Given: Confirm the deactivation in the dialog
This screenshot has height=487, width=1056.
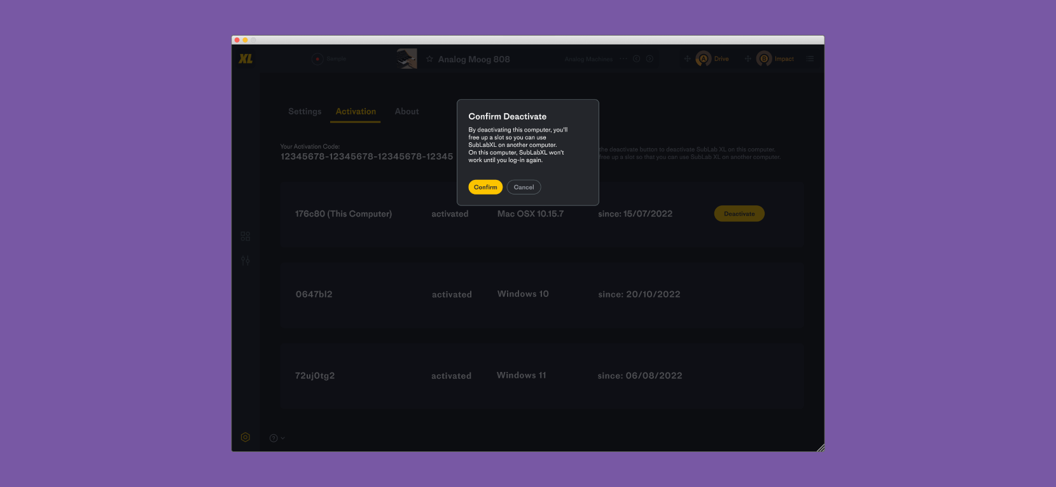Looking at the screenshot, I should pyautogui.click(x=485, y=187).
